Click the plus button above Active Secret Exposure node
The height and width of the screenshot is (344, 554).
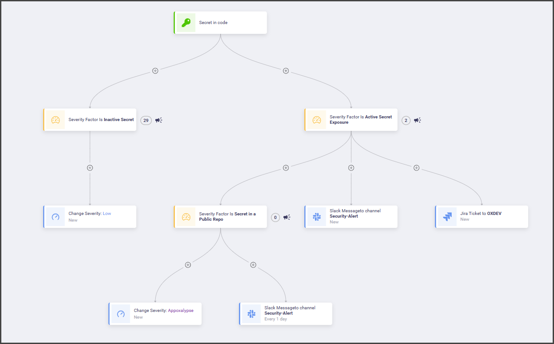(286, 71)
